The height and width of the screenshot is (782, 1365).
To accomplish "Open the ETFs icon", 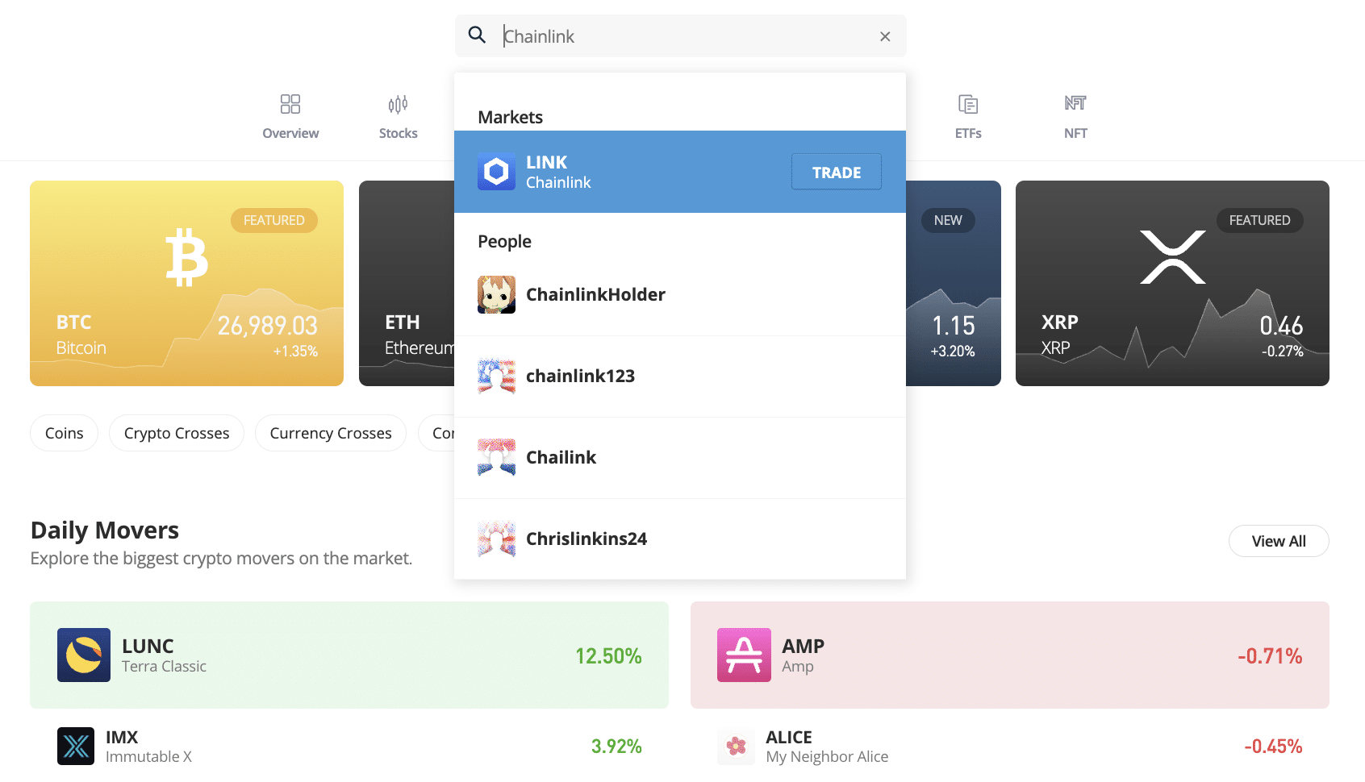I will pyautogui.click(x=968, y=104).
